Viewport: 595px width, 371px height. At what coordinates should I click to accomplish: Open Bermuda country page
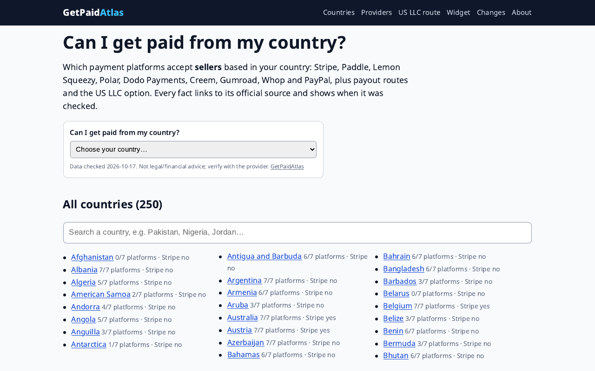(399, 343)
